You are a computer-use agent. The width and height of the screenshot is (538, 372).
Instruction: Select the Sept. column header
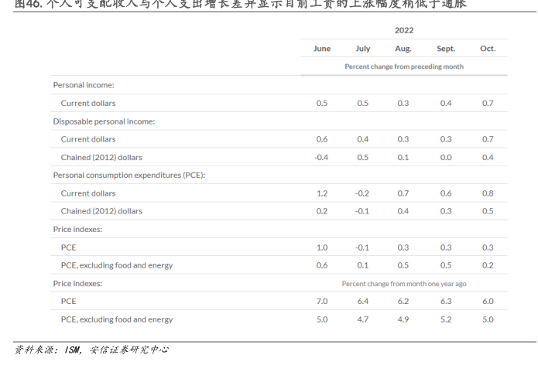[x=446, y=49]
